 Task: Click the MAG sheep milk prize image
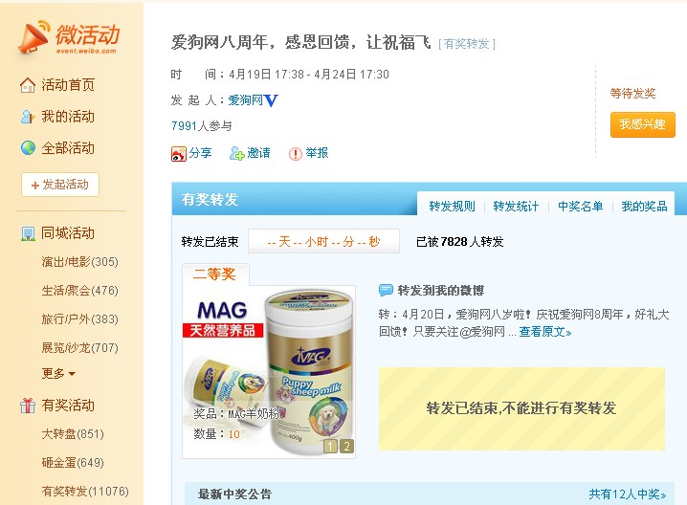coord(269,372)
